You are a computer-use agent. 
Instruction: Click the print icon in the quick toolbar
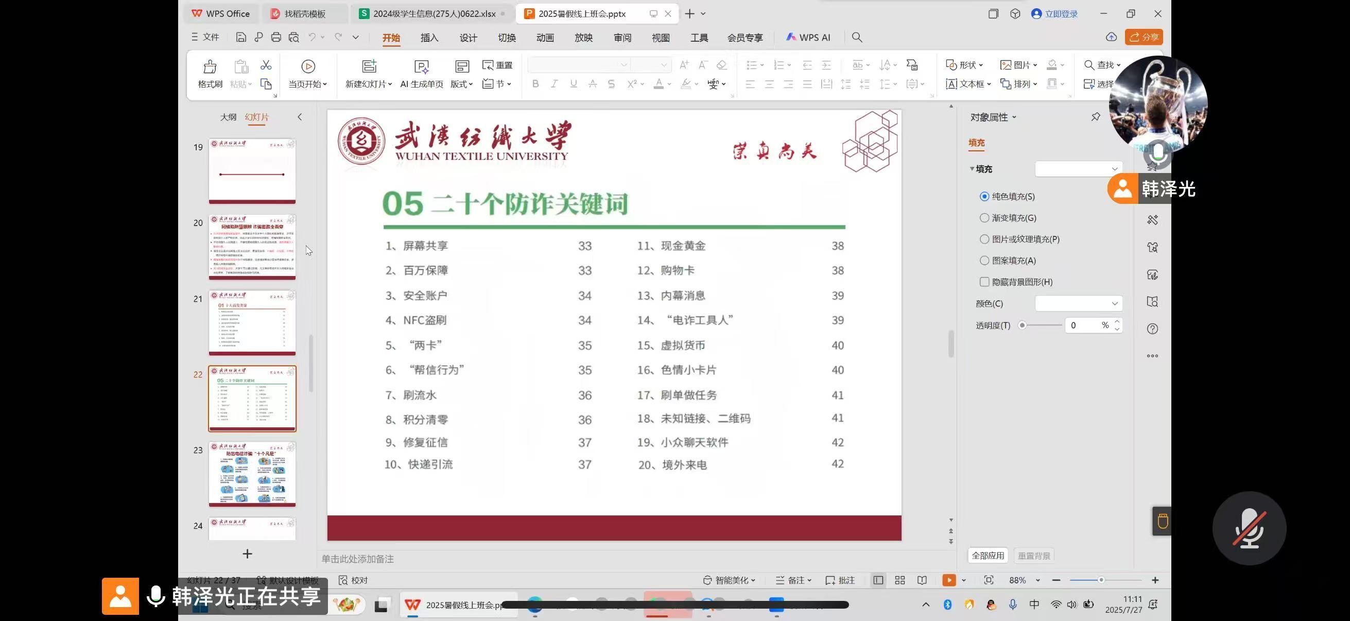[x=276, y=37]
